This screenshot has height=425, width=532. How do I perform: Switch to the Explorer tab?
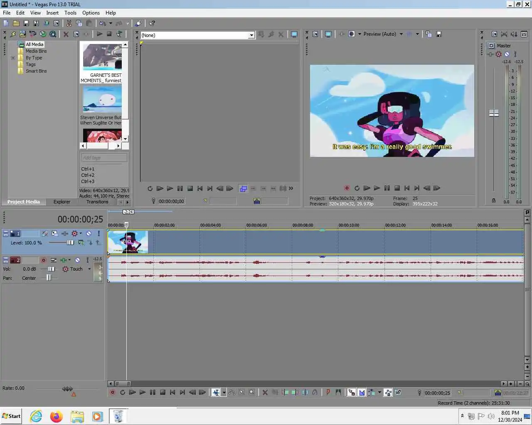pyautogui.click(x=62, y=202)
